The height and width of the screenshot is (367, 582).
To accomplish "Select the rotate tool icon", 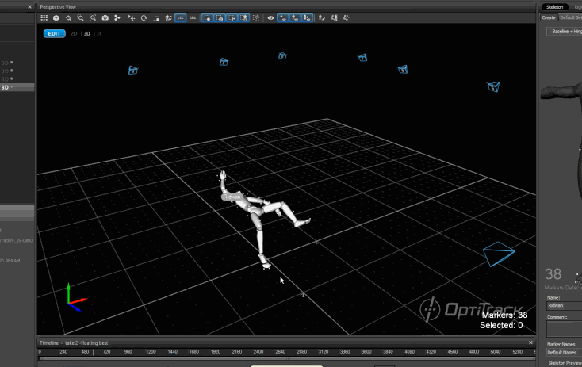I will coord(144,17).
